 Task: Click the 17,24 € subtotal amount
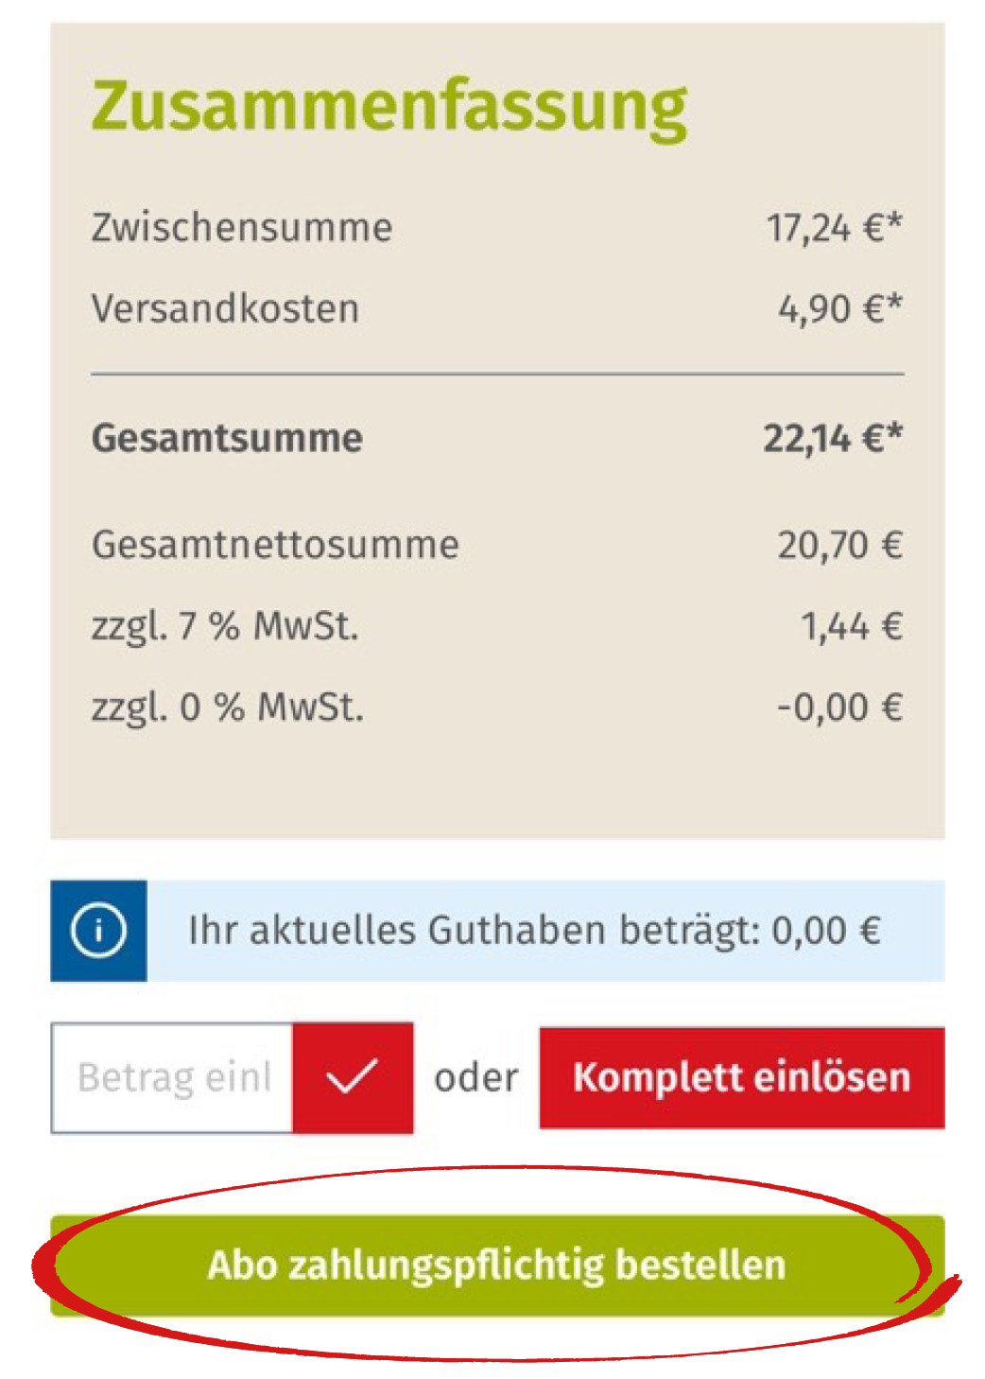click(x=834, y=228)
